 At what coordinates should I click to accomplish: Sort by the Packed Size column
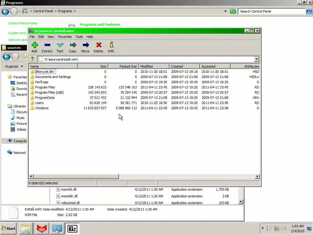[x=123, y=66]
